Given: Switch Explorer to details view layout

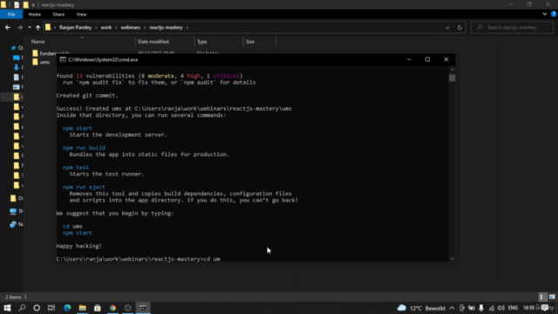Looking at the screenshot, I should pyautogui.click(x=541, y=297).
